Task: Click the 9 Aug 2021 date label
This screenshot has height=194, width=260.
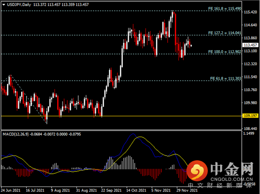Action: tap(61, 190)
